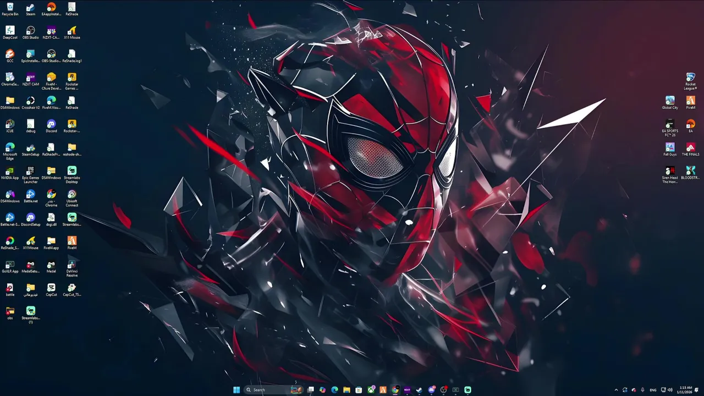
Task: Open the FiveM Cfx.re Development desktop icon
Action: tap(51, 81)
